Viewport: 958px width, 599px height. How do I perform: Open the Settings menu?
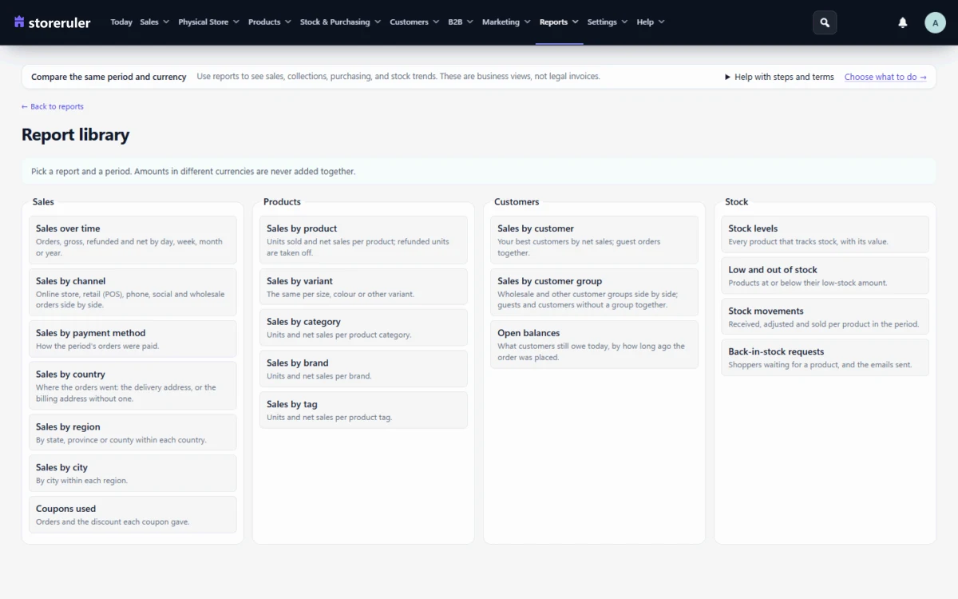[608, 22]
